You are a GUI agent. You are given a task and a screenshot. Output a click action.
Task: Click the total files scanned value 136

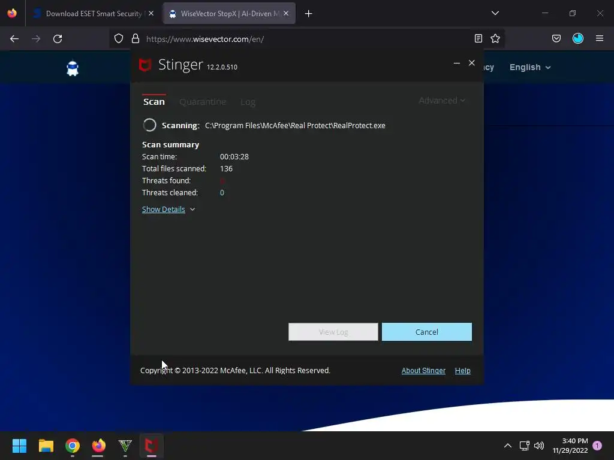226,168
